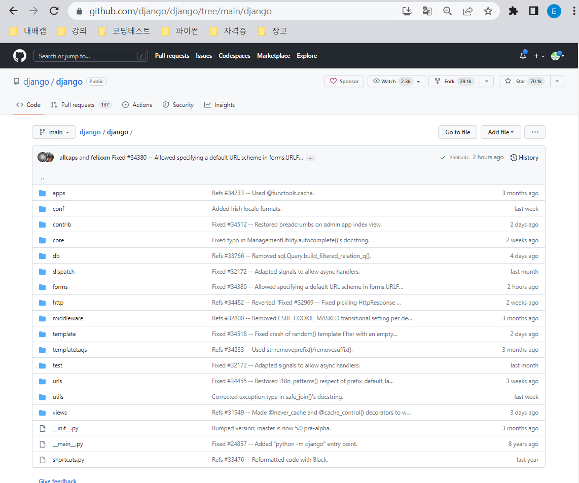This screenshot has width=579, height=483.
Task: Star the django repository
Action: 525,81
